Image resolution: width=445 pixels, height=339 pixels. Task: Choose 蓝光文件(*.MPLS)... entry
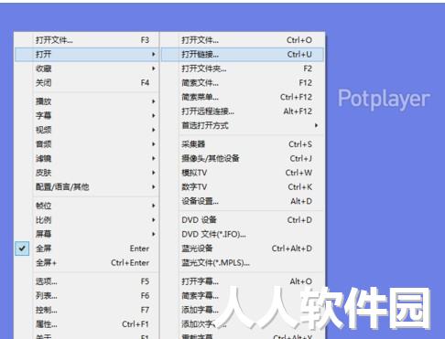(x=242, y=262)
